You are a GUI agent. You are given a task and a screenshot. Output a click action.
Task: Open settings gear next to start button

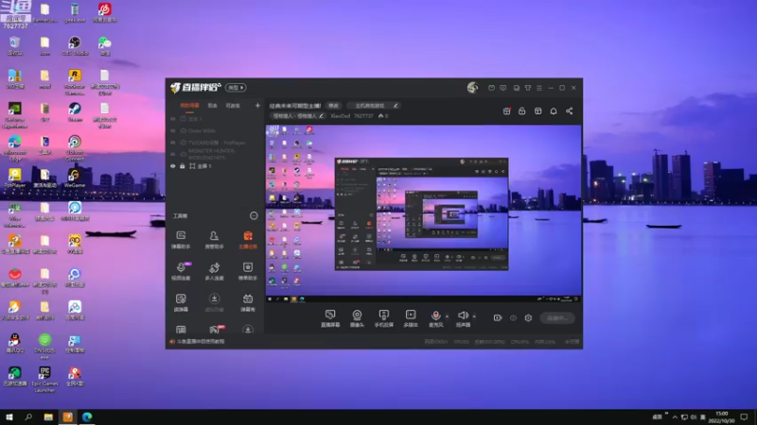[x=528, y=318]
